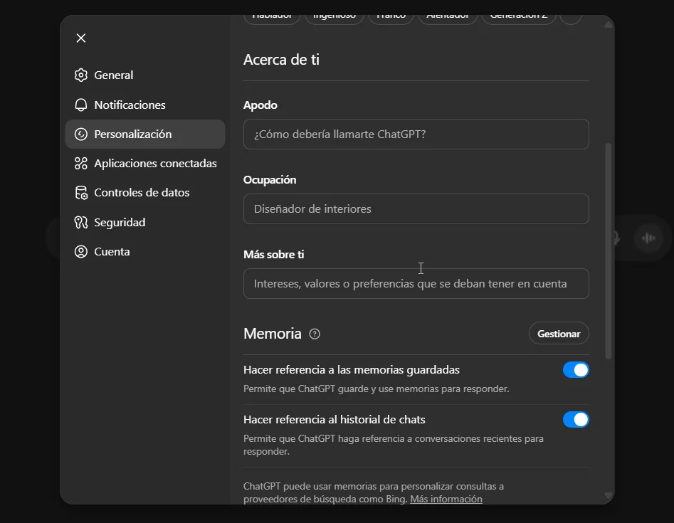Click the gear icon beside General
The width and height of the screenshot is (674, 523).
(80, 75)
